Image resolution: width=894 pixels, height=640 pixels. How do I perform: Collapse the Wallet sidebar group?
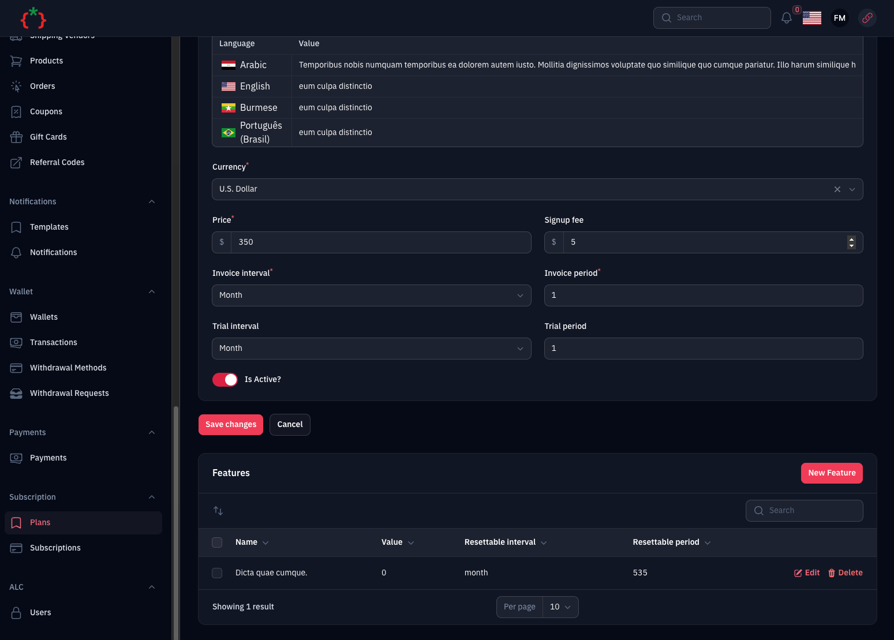coord(152,292)
